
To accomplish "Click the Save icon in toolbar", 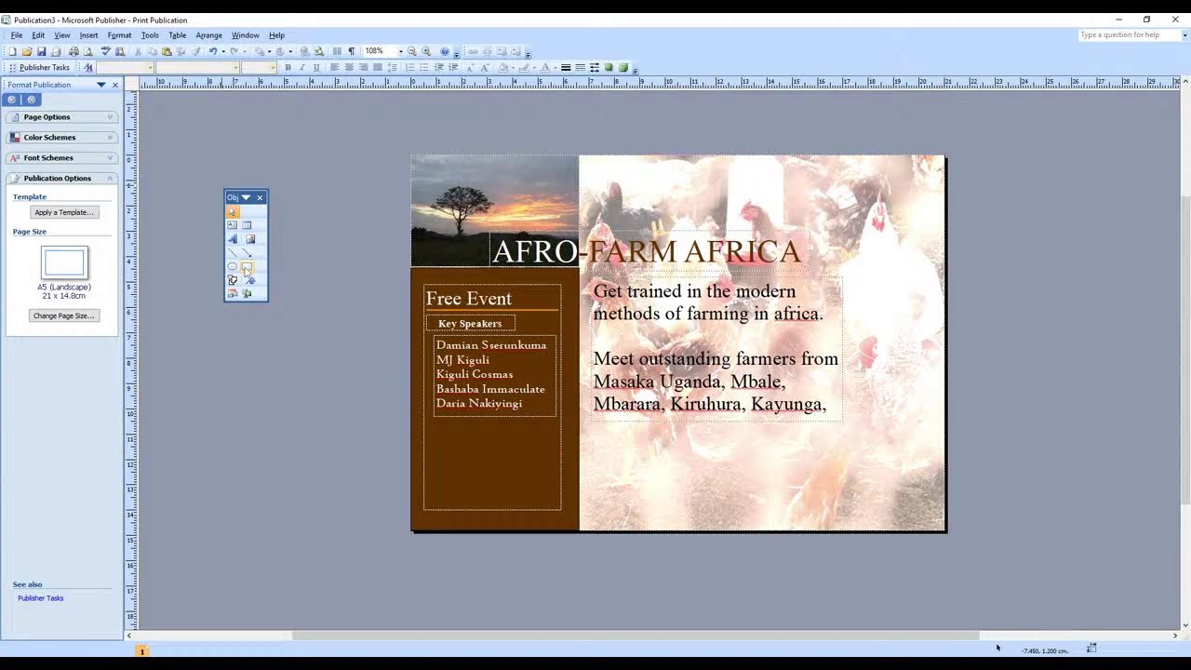I will (41, 51).
